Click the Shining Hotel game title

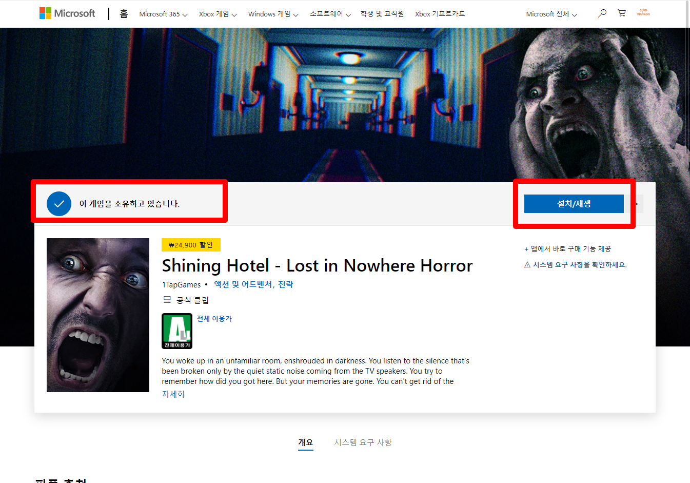317,265
